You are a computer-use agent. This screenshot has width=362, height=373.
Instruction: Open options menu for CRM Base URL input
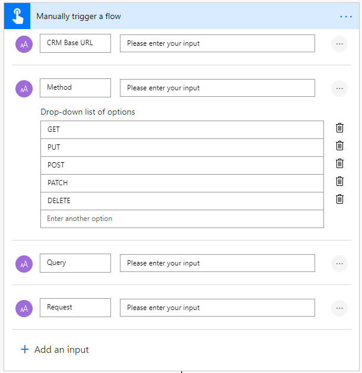tap(339, 44)
